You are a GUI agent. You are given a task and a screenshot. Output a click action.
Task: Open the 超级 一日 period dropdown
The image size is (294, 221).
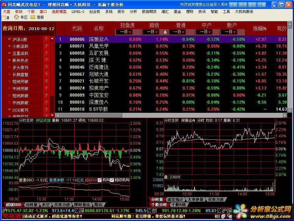coord(151,32)
